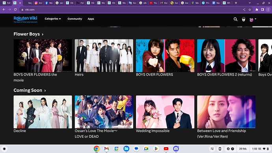Viewport: 272px width, 153px height.
Task: Click the Decline title text
Action: point(20,131)
